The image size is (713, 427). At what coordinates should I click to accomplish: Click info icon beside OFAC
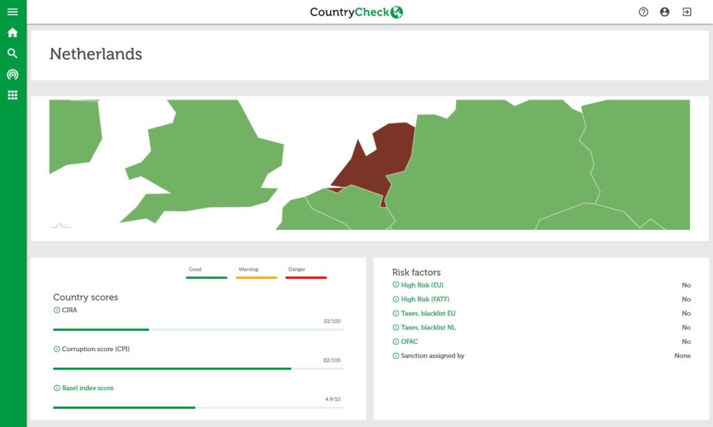395,341
